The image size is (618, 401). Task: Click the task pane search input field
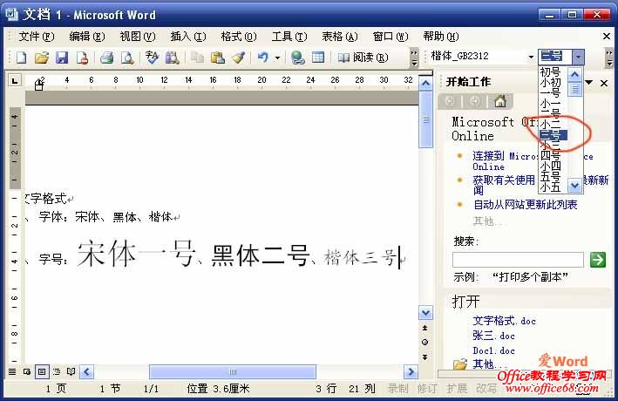[518, 260]
